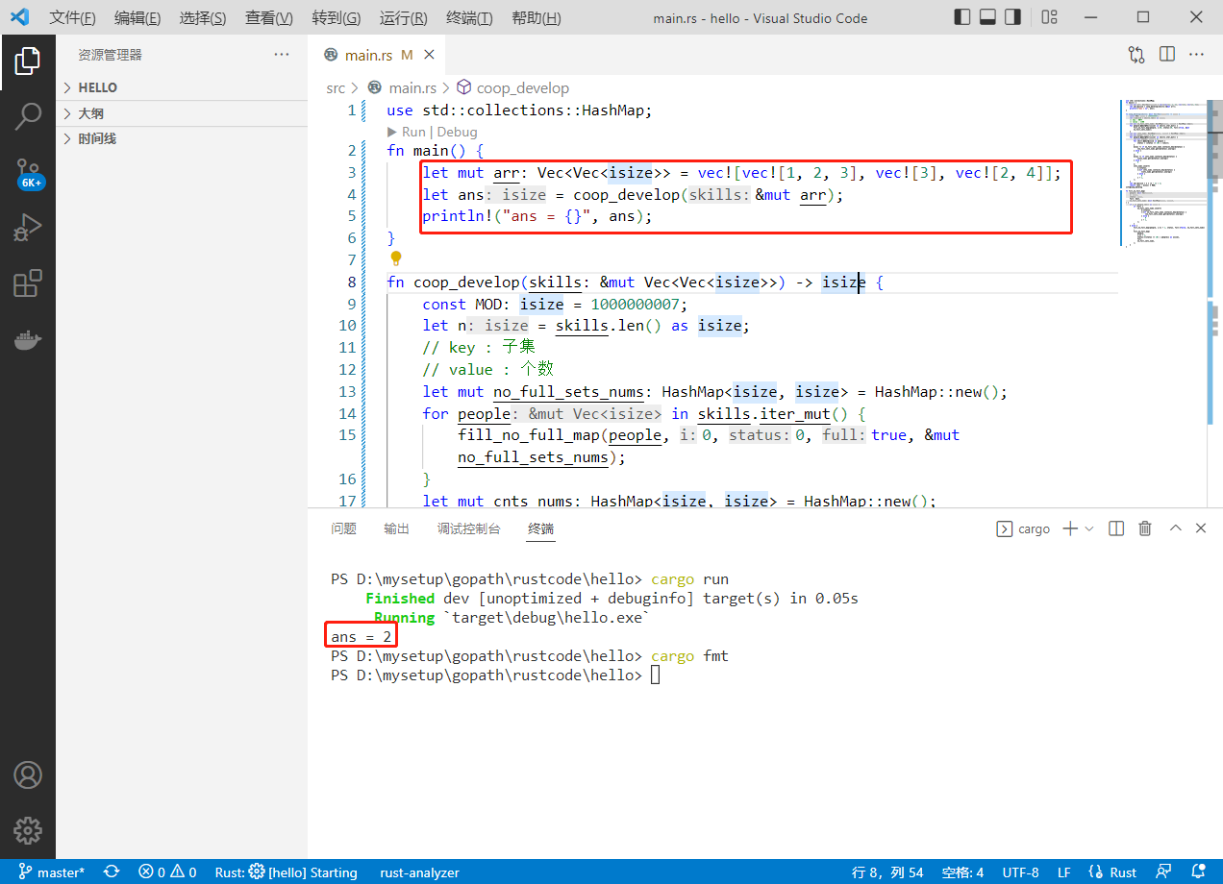Expand the 时间线 timeline section
This screenshot has height=884, width=1223.
(x=183, y=138)
